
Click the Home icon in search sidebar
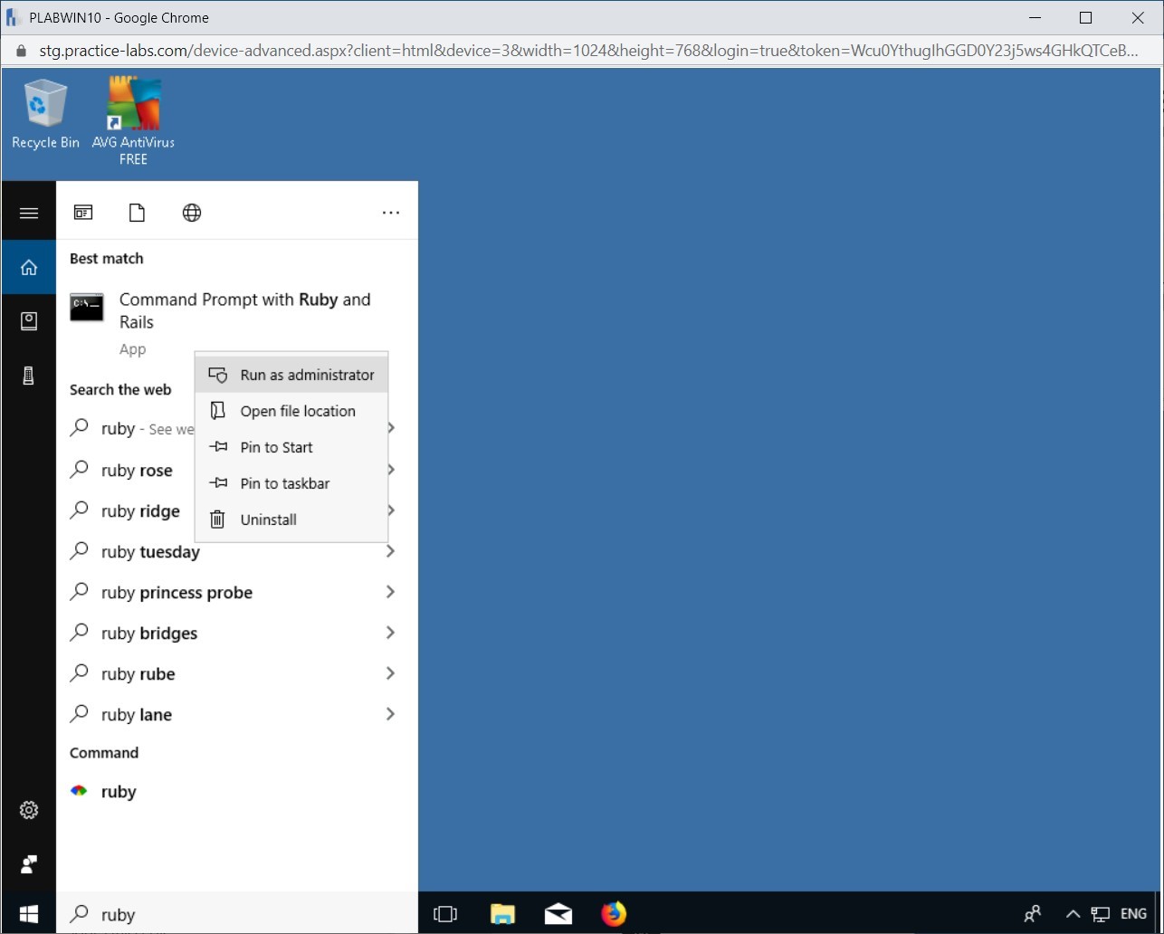click(29, 267)
